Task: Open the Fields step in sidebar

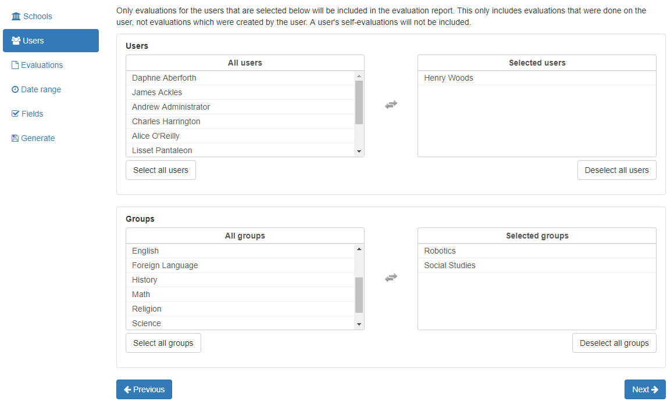Action: tap(27, 114)
